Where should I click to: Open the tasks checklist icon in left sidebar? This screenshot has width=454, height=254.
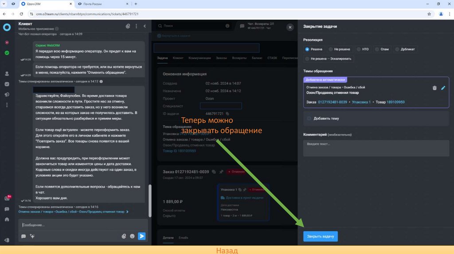click(7, 84)
